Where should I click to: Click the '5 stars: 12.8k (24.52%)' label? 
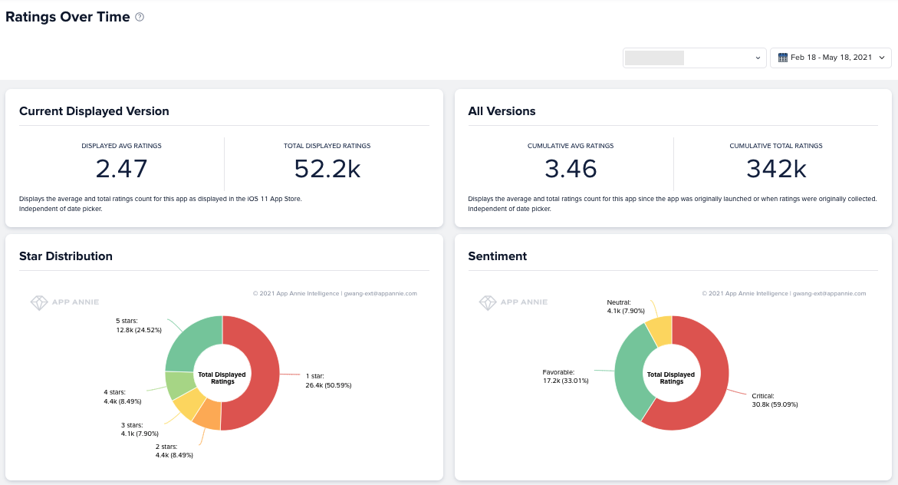(x=139, y=325)
